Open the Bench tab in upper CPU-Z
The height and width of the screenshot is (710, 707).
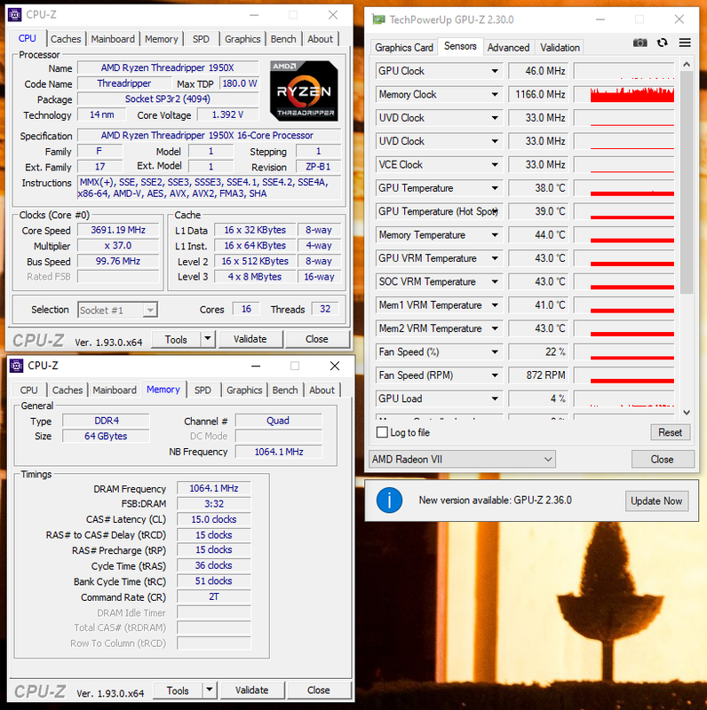[x=283, y=39]
